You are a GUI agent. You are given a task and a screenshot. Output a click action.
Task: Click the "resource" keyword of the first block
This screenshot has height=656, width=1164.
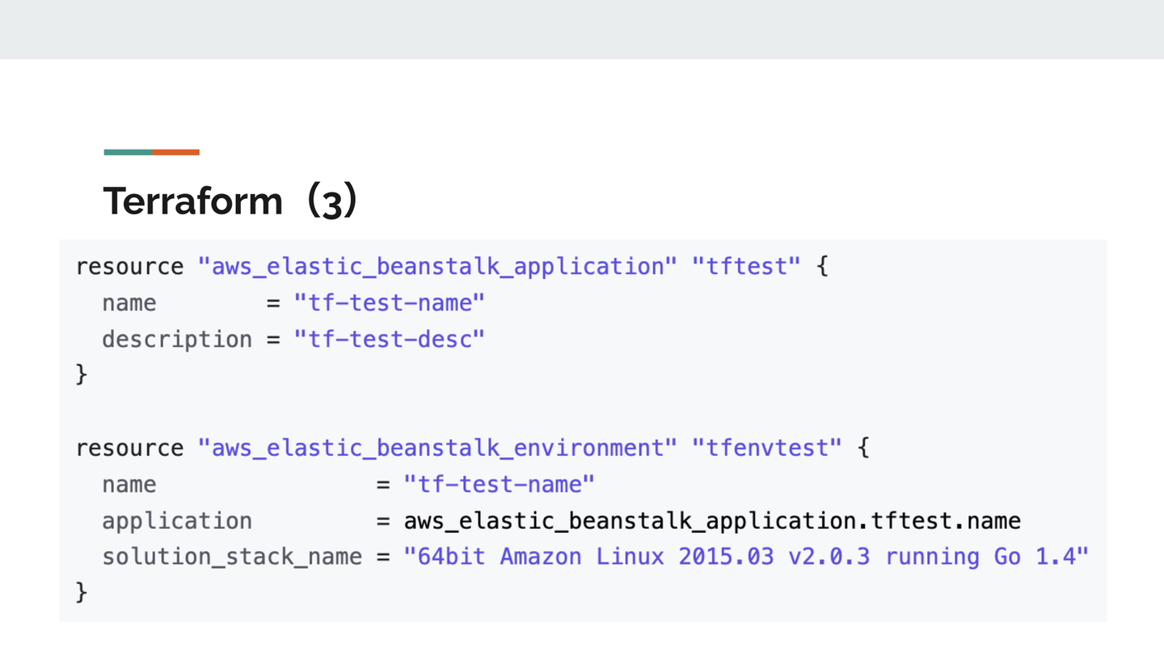[x=130, y=267]
